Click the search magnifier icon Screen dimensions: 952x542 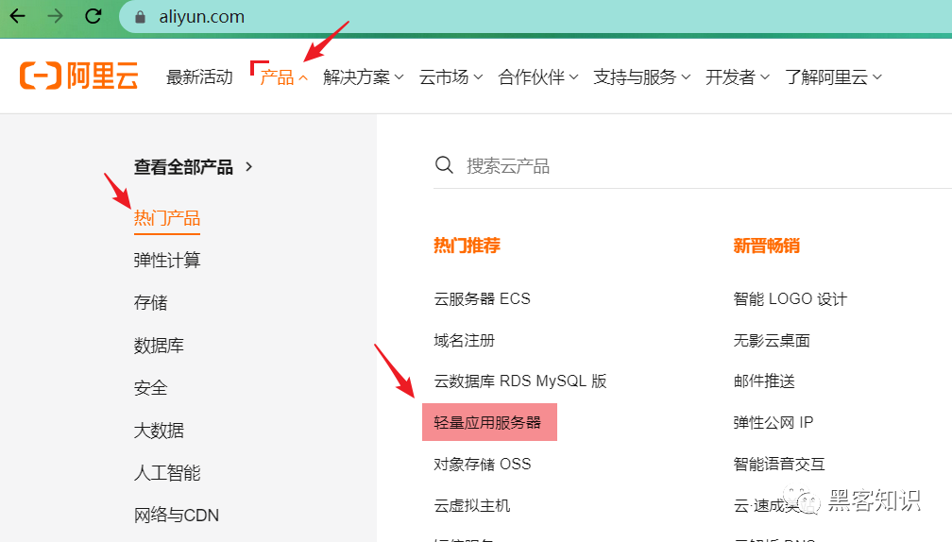444,165
